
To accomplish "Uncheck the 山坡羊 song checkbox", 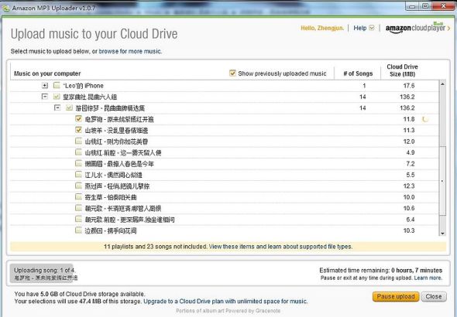I will point(78,130).
